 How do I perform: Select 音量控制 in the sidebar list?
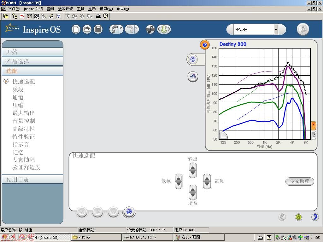coord(23,121)
